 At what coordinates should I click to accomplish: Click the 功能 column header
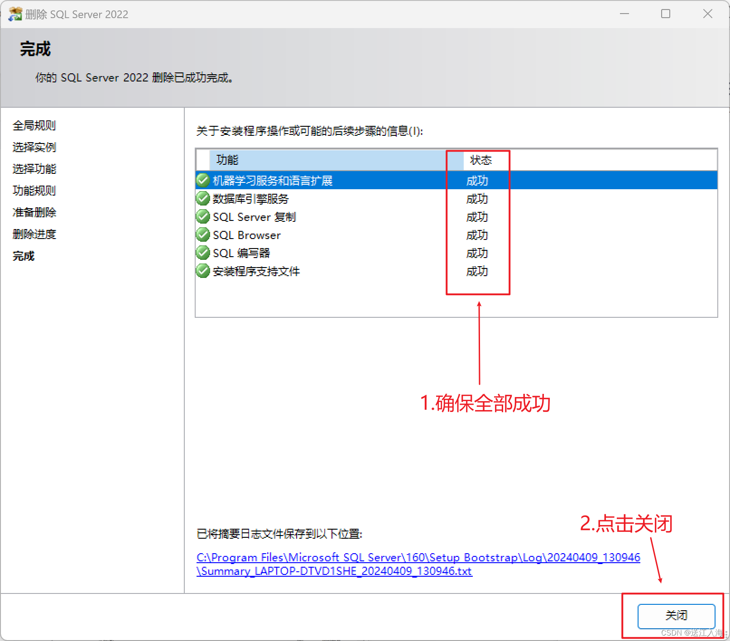[x=336, y=160]
